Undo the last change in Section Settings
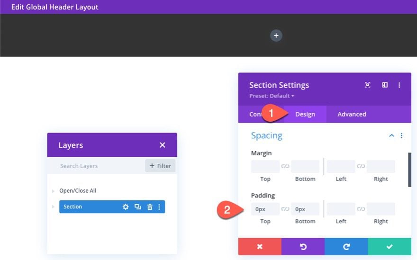Screen dimensions: 417x260 point(303,247)
